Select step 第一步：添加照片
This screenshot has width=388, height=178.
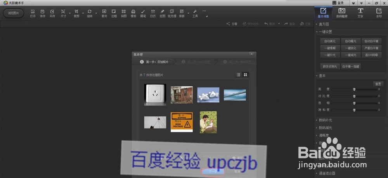[154, 62]
